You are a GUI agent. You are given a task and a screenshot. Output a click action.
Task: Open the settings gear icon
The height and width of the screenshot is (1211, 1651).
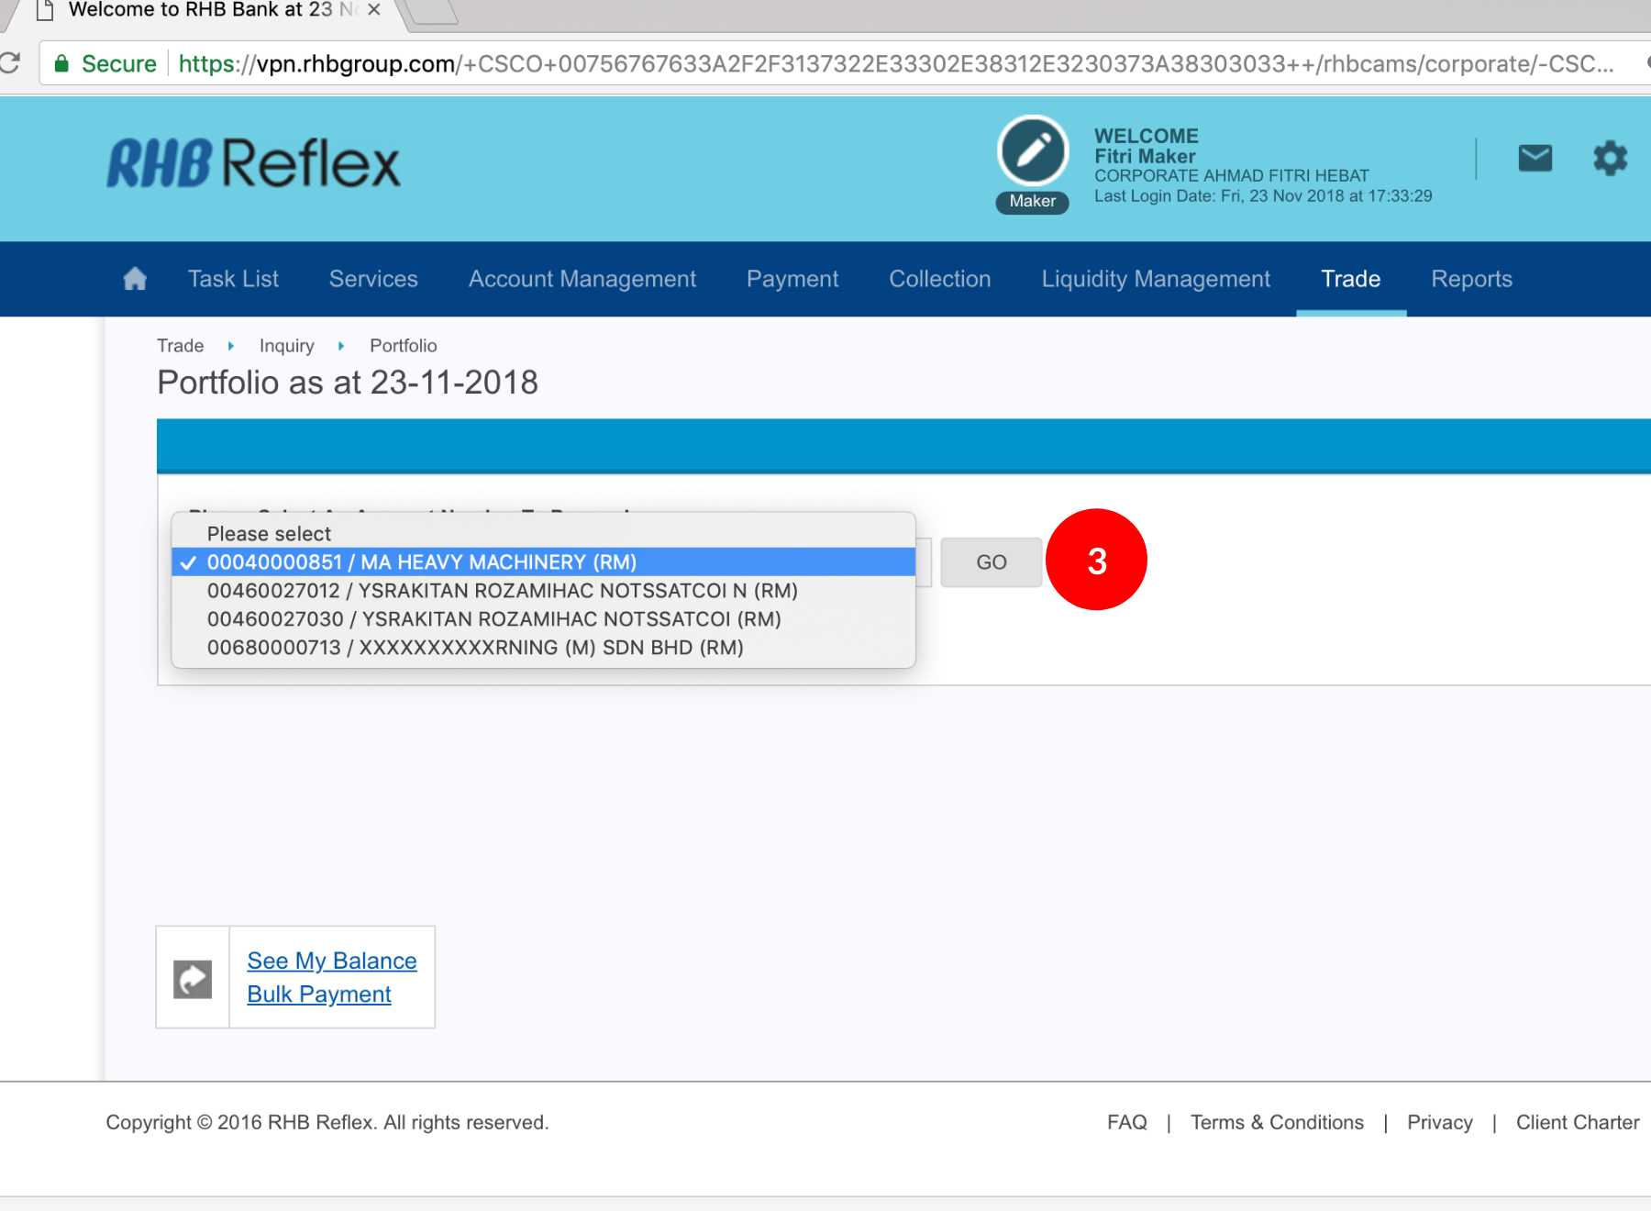1610,159
